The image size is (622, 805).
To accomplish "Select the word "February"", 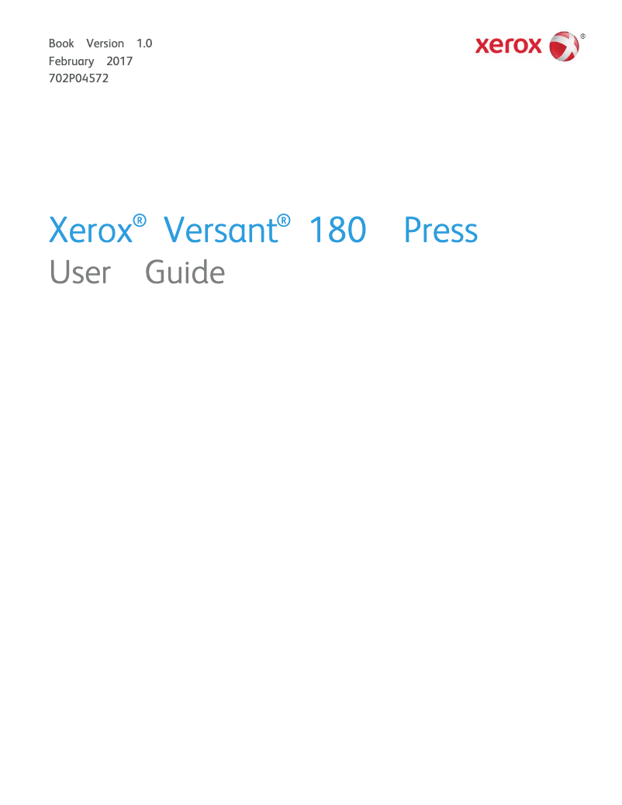I will pyautogui.click(x=71, y=61).
